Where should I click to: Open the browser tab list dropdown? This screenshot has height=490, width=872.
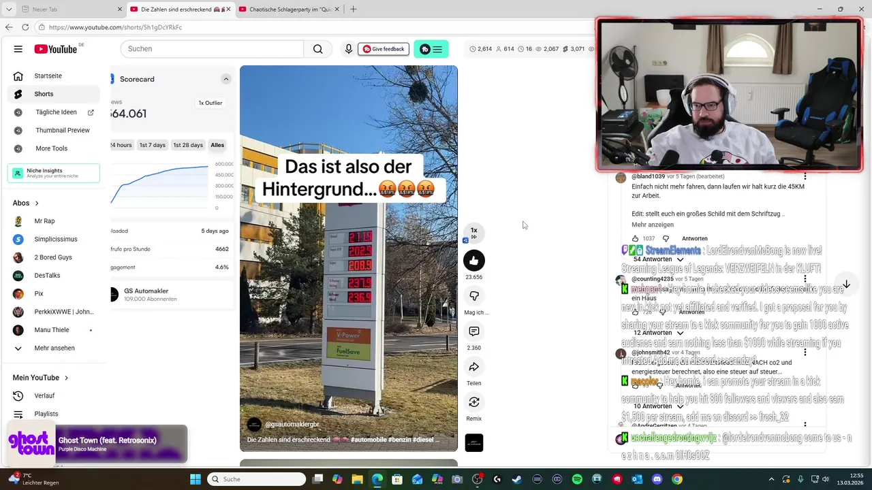point(9,10)
